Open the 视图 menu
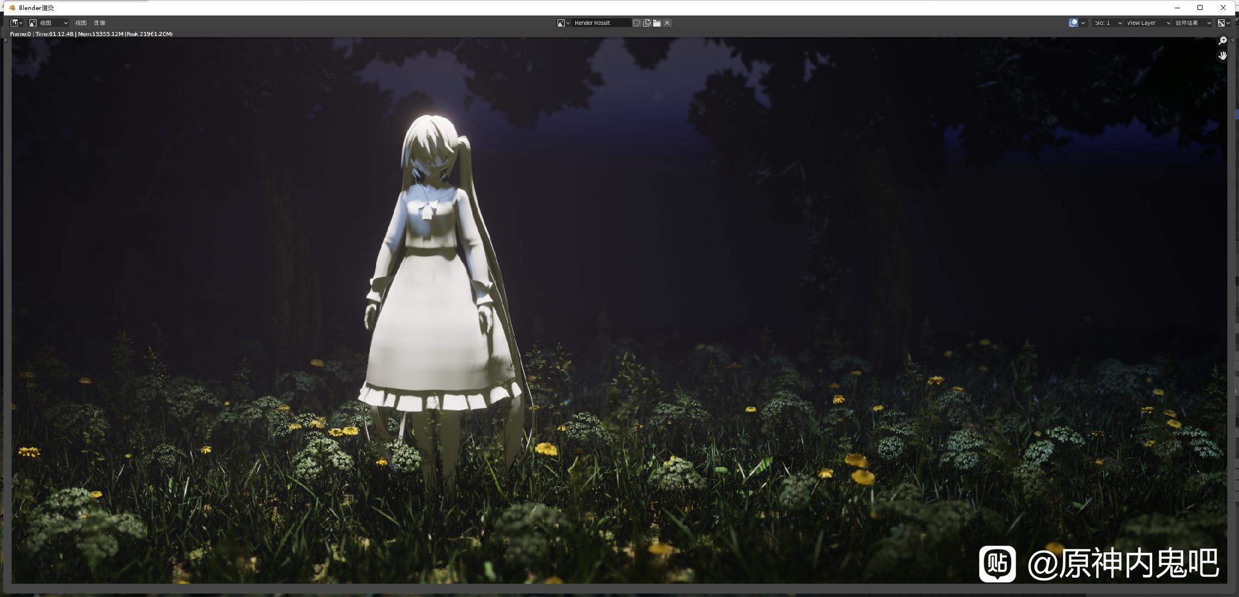The width and height of the screenshot is (1239, 597). tap(81, 23)
